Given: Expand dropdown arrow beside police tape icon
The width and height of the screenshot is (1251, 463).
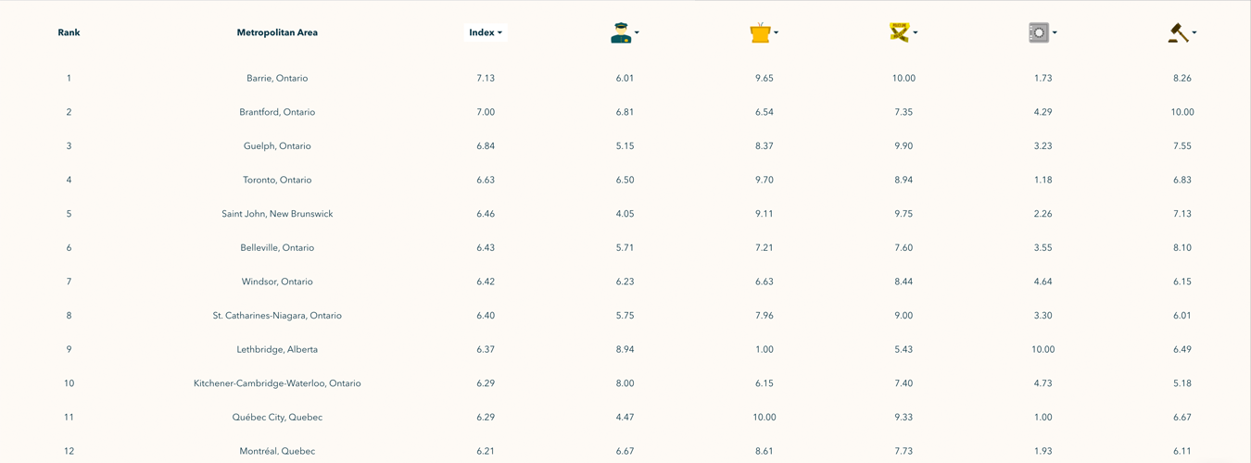Looking at the screenshot, I should click(916, 33).
